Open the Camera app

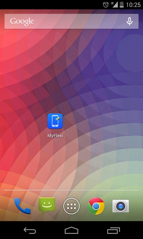point(121,206)
